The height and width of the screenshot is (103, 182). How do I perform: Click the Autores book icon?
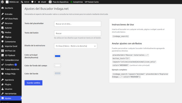[x=3, y=28]
